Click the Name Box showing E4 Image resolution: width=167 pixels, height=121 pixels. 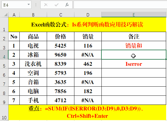point(16,5)
